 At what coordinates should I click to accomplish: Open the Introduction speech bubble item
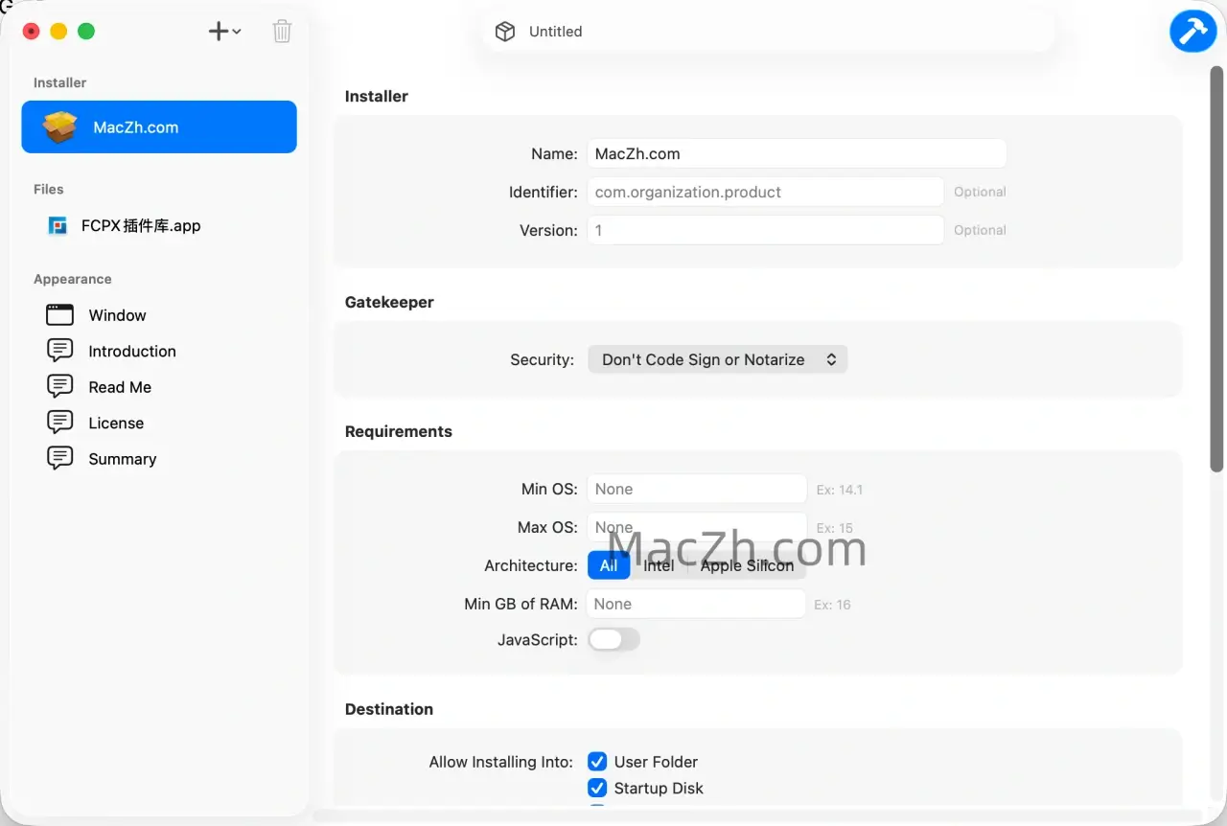click(x=60, y=351)
